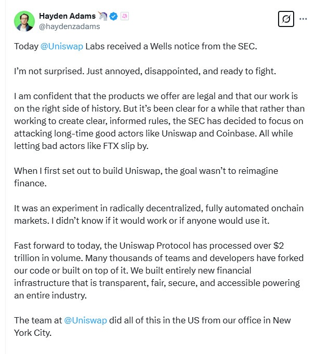Click the word Coinbase in the post

pos(236,133)
